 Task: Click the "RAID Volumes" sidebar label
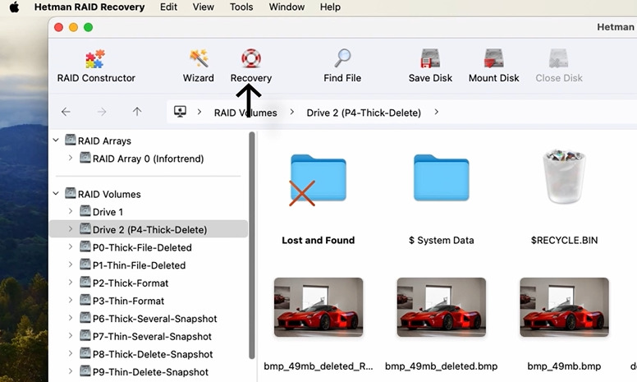109,194
